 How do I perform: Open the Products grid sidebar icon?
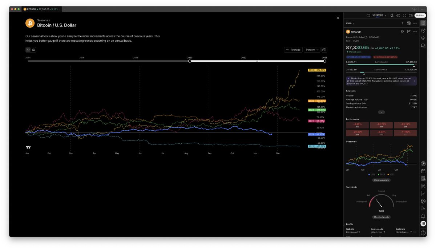[x=423, y=224]
